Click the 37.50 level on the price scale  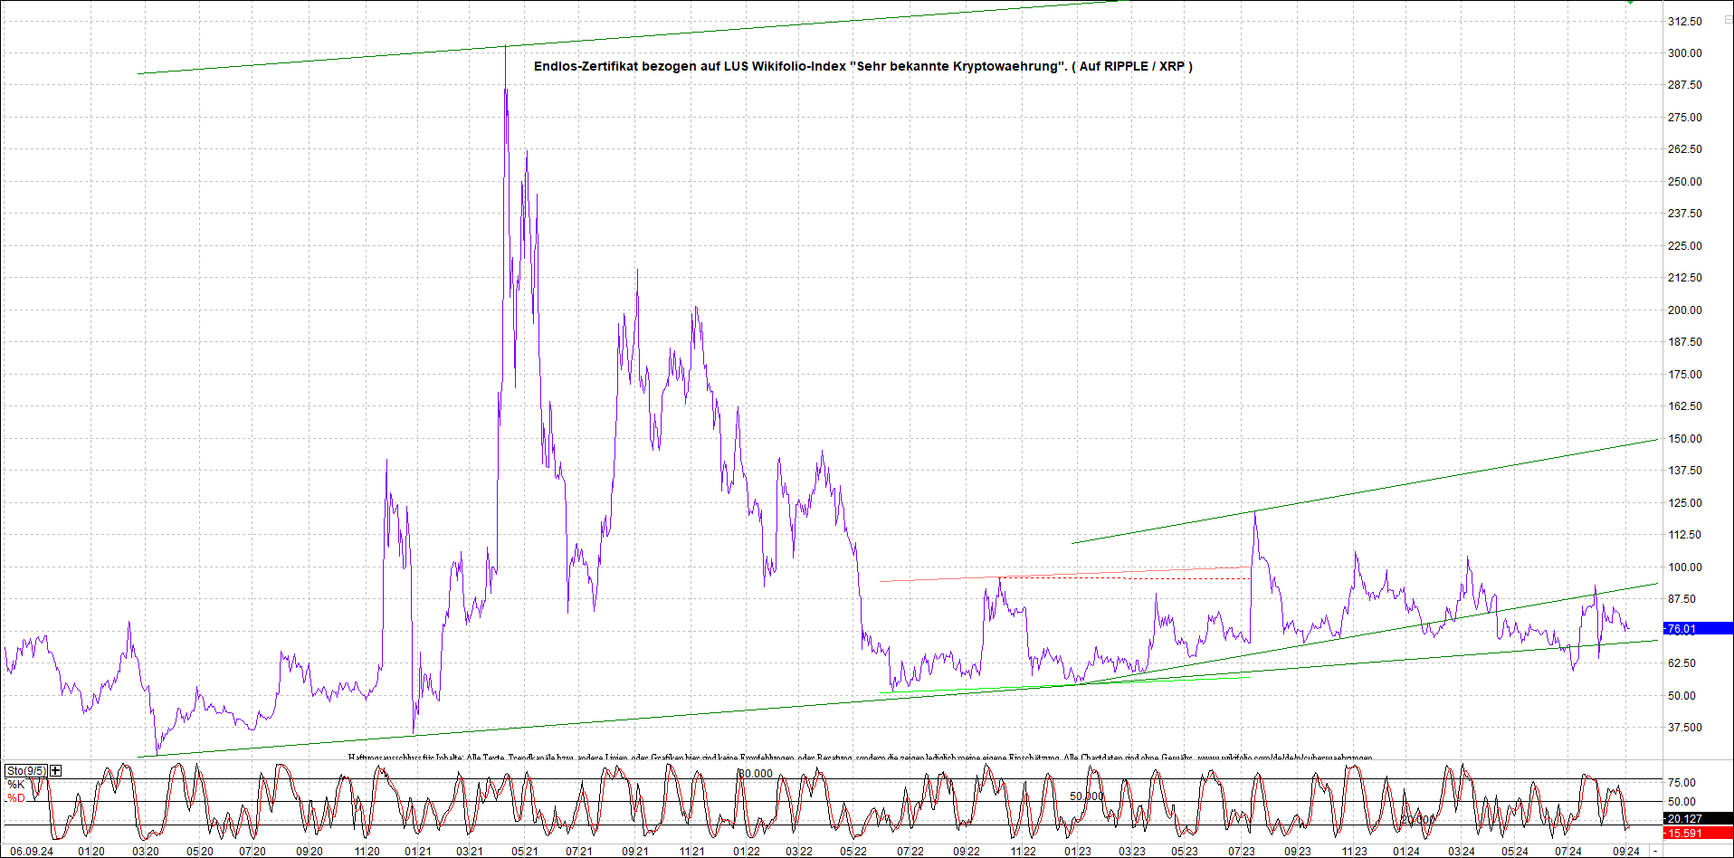click(x=1684, y=727)
